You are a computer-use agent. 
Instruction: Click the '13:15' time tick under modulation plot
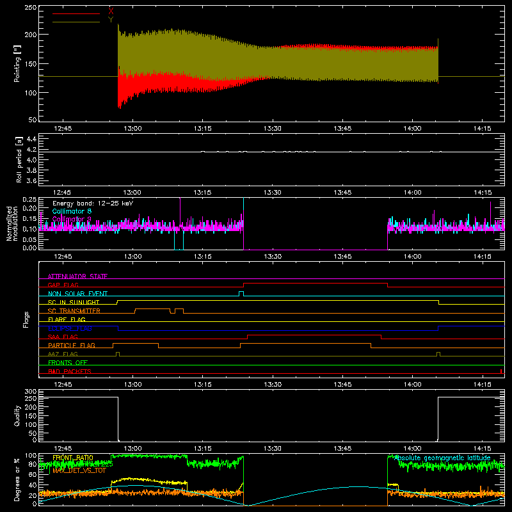pyautogui.click(x=202, y=257)
